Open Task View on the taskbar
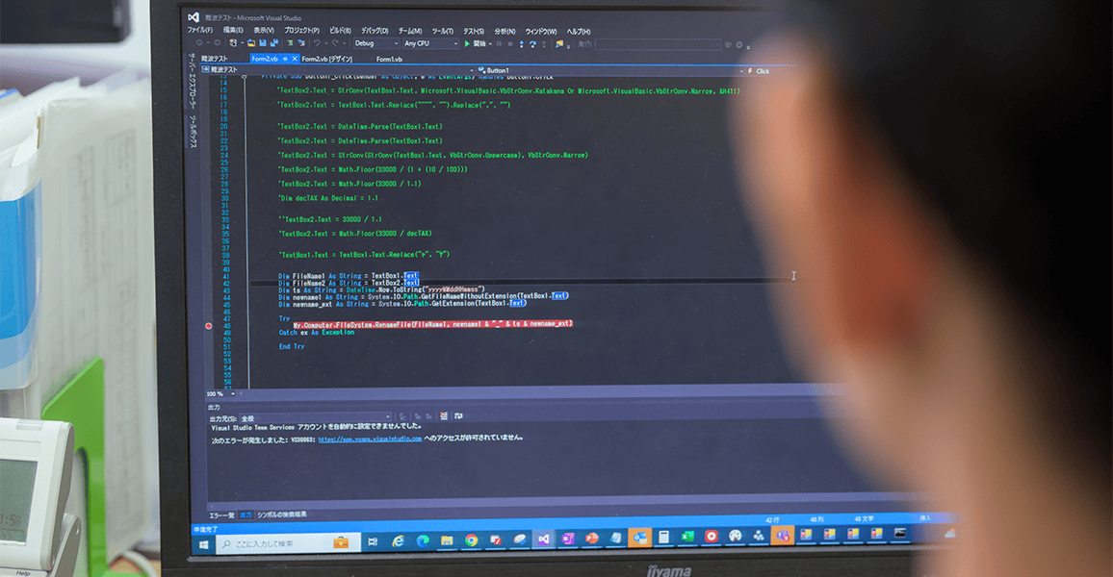Screen dimensions: 1113x577 click(373, 542)
